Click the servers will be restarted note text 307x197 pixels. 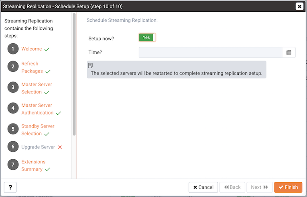[x=177, y=73]
